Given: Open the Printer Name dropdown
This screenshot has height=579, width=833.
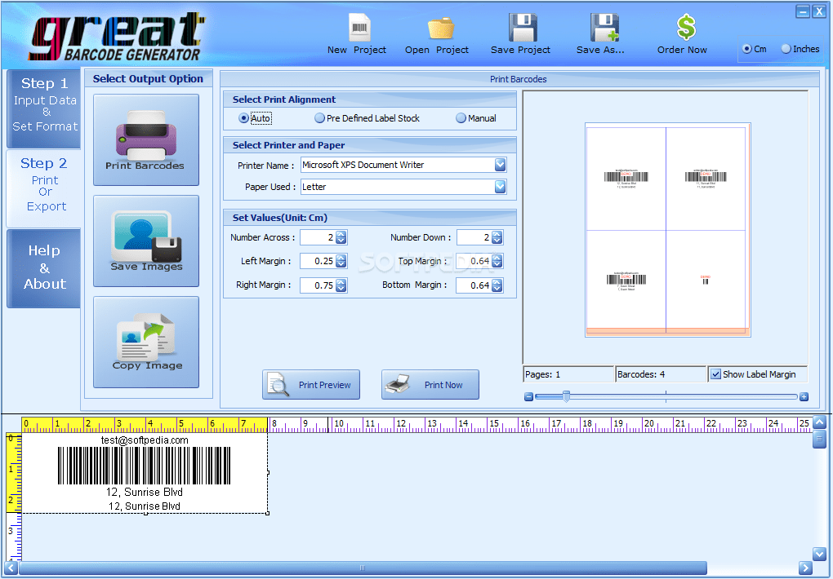Looking at the screenshot, I should tap(499, 164).
